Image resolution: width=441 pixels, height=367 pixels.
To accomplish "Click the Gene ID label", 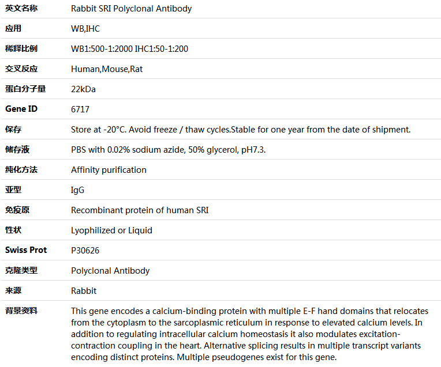I will [x=21, y=109].
